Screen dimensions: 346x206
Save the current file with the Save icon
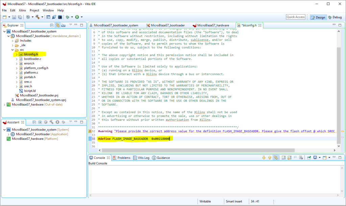[14, 17]
